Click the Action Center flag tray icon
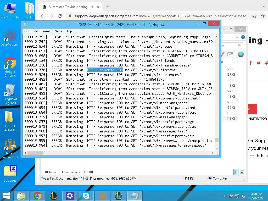Image resolution: width=268 pixels, height=201 pixels. click(x=231, y=196)
